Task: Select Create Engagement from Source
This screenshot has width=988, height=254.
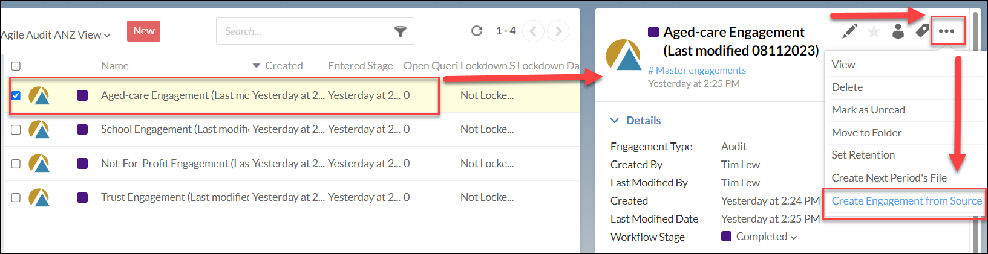Action: [906, 201]
